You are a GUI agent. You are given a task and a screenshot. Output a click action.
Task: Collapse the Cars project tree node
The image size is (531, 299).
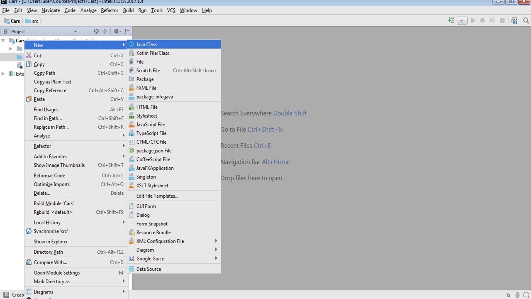tap(3, 40)
